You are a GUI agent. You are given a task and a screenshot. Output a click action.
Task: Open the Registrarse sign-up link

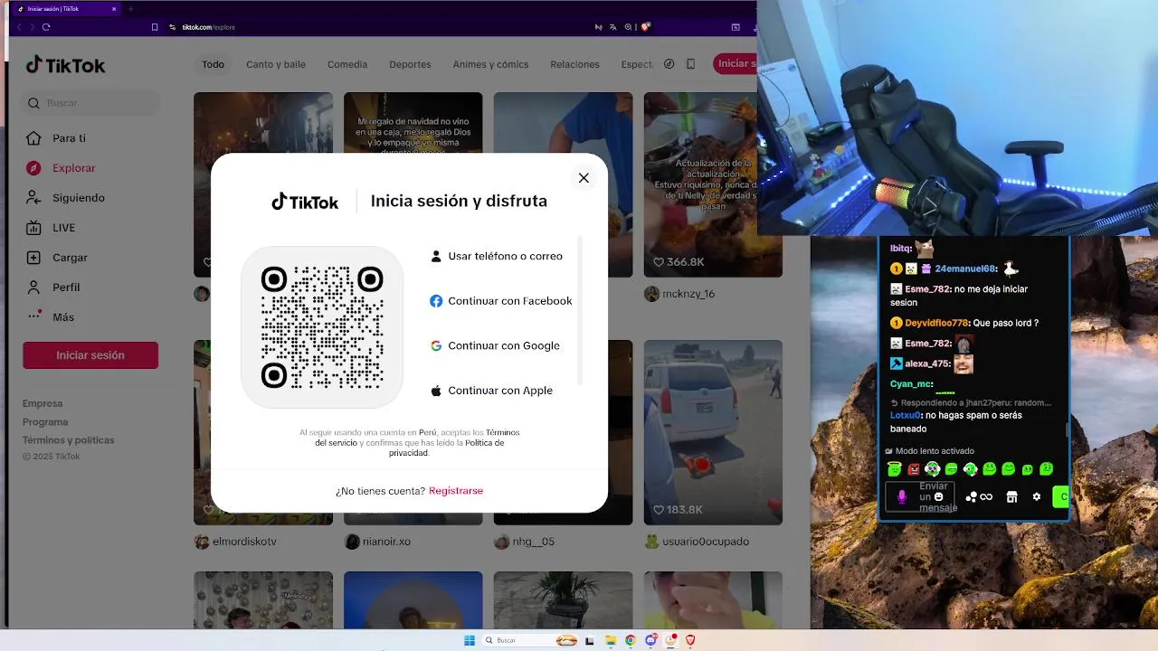[456, 491]
